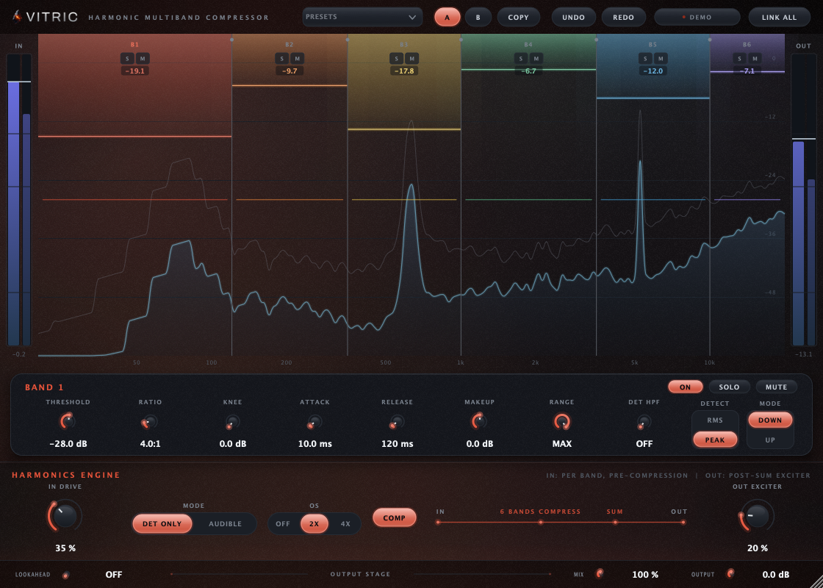
Task: Click the B1 red threshold line
Action: (135, 137)
